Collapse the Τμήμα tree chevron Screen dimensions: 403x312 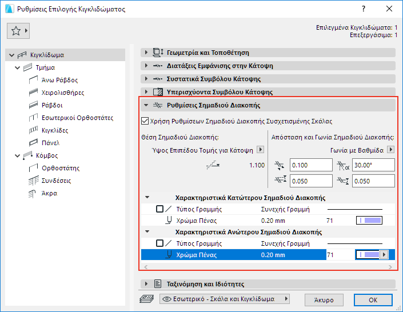click(x=18, y=67)
